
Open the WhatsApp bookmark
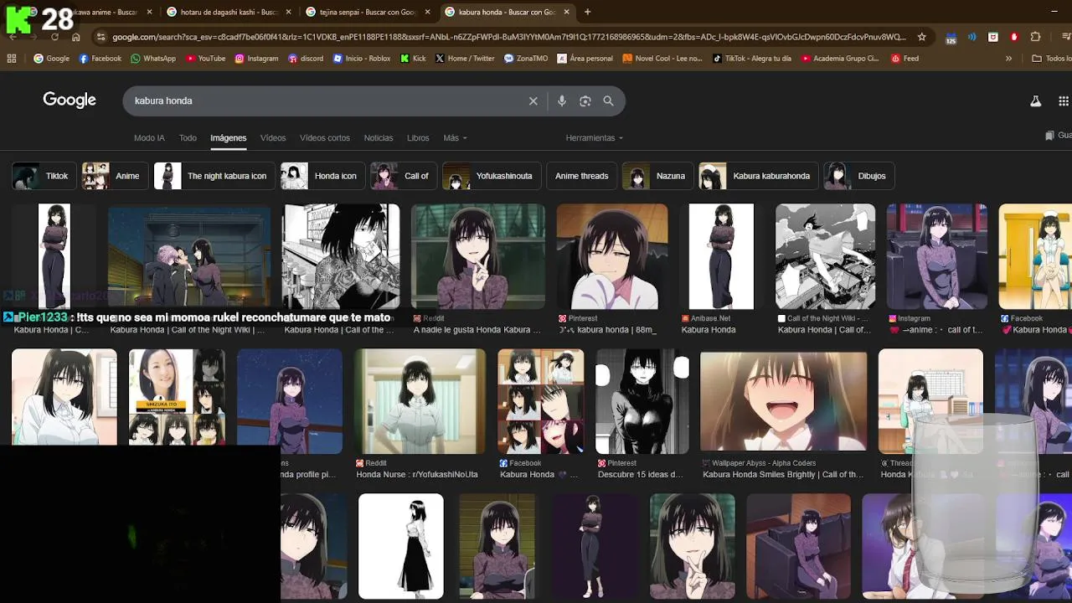153,59
